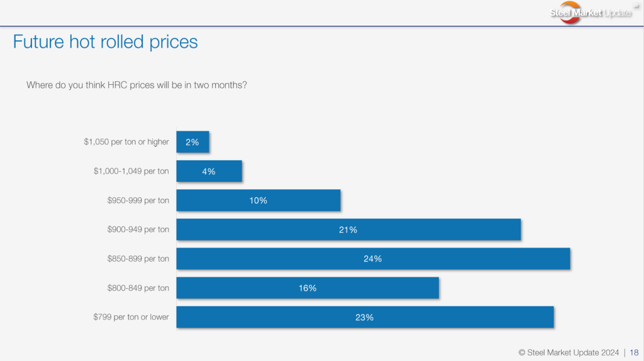Click the "$950-999 per ton" axis label
Screen dimensions: 644x361
point(138,201)
